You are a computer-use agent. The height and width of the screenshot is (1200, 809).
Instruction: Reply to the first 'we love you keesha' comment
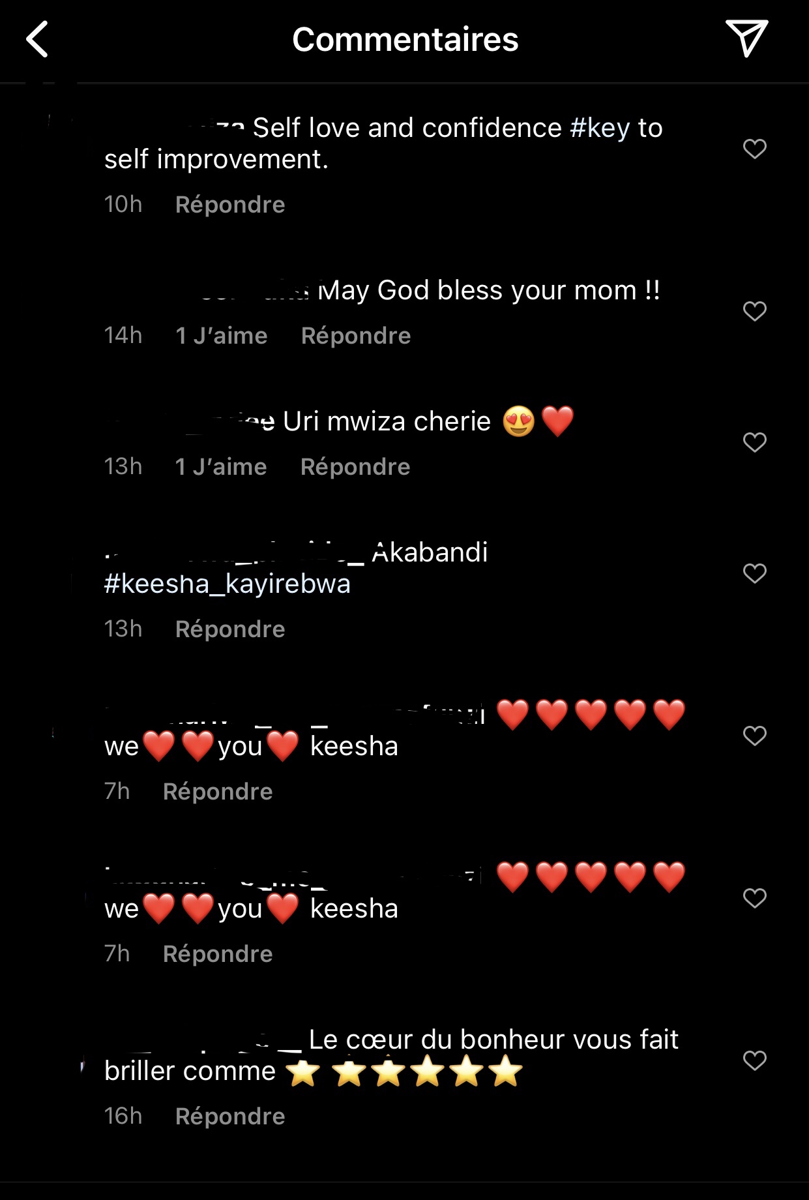218,792
